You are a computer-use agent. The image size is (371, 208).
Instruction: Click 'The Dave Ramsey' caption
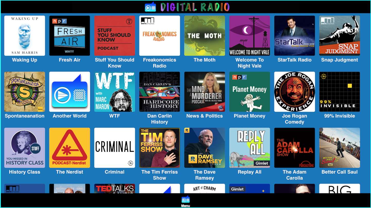[205, 175]
